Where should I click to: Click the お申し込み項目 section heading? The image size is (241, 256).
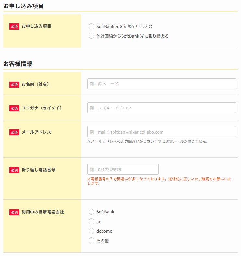[x=23, y=6]
